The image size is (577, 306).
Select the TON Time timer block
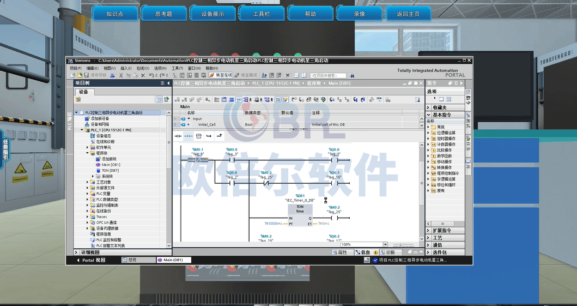tap(300, 215)
